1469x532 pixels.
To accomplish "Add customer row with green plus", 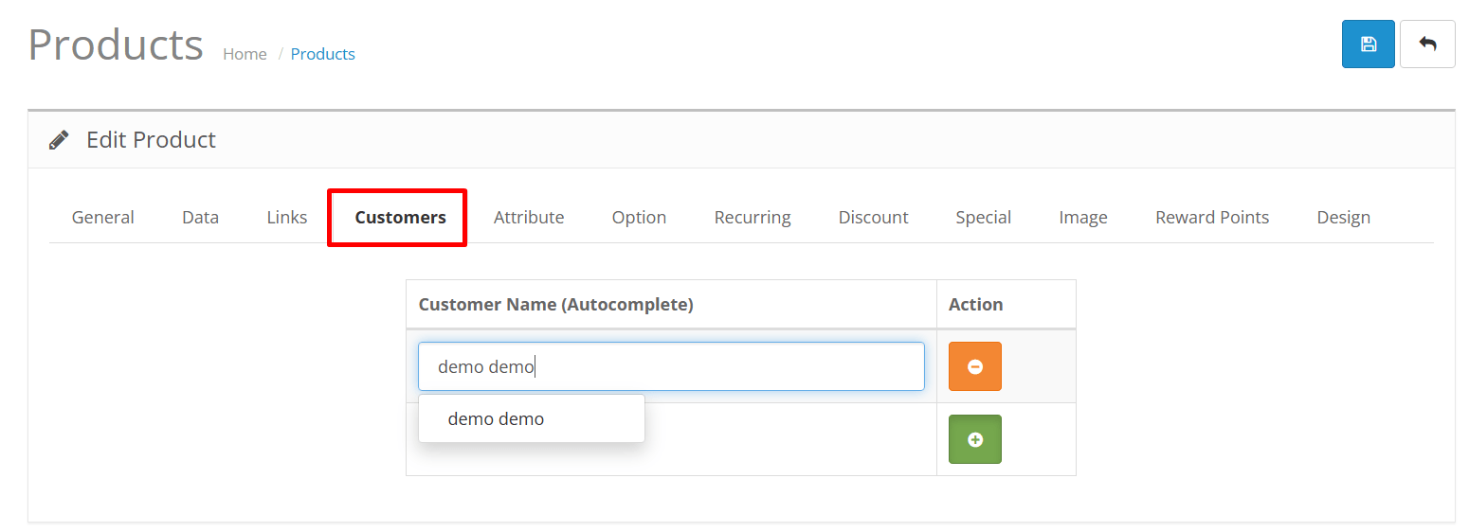I will (x=974, y=439).
